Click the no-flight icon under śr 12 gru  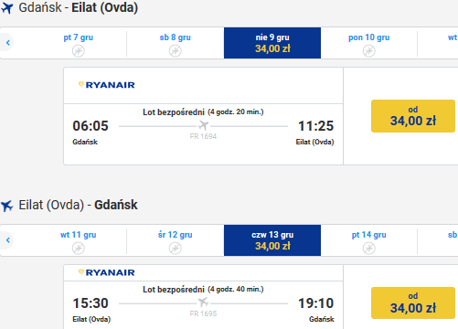pos(176,249)
